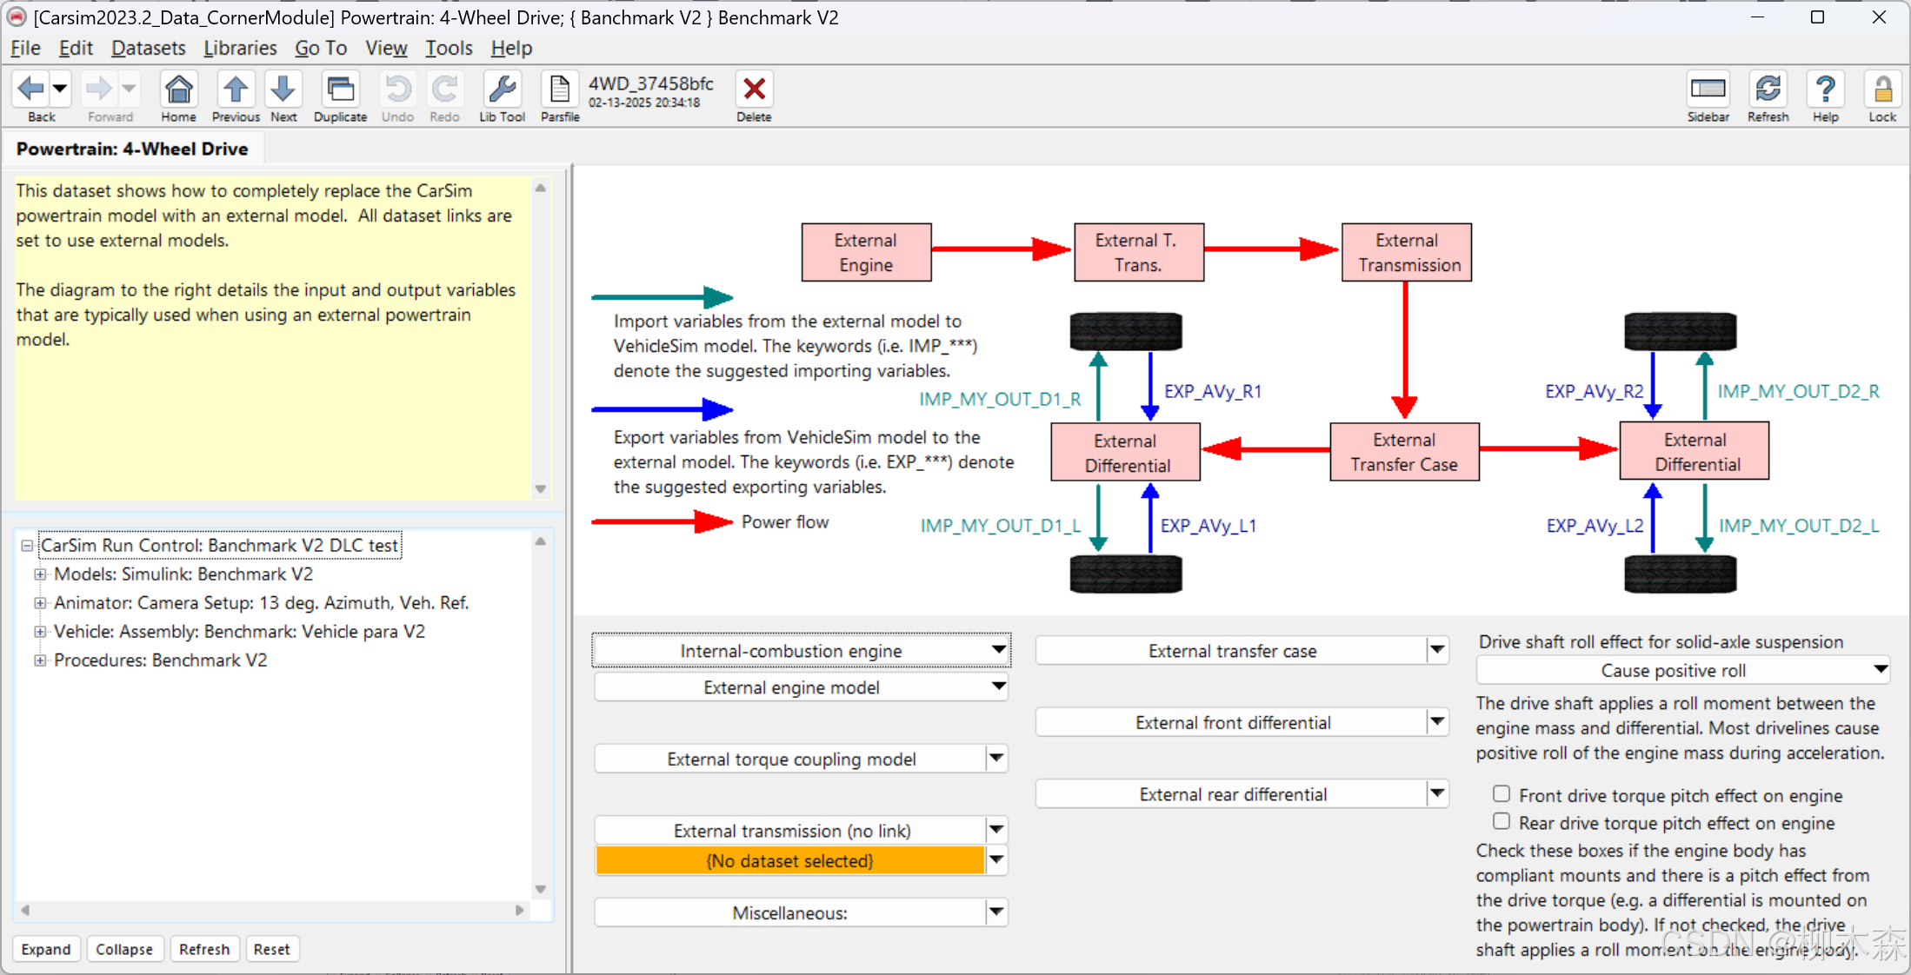The image size is (1911, 975).
Task: Click the Expand button below the tree
Action: point(46,949)
